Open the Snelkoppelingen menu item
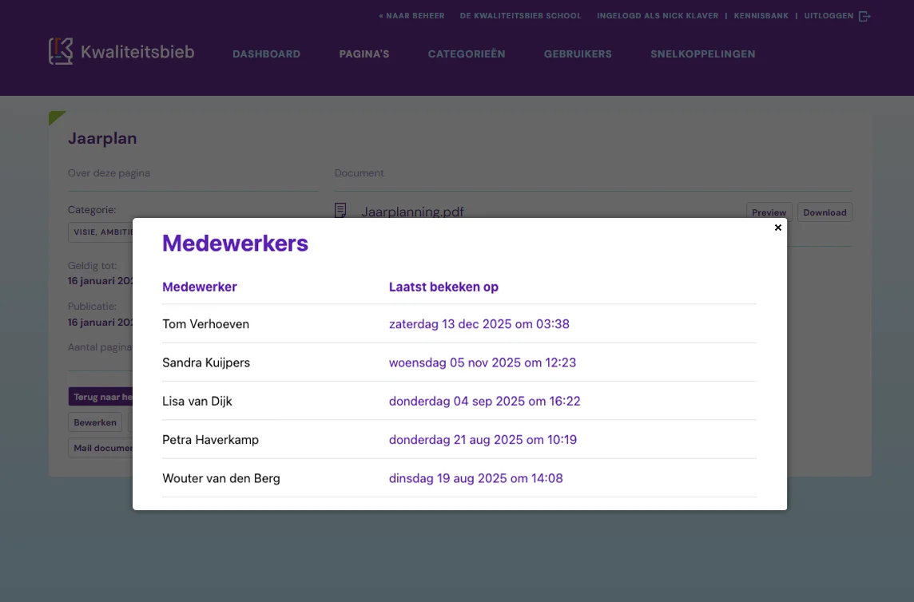 coord(703,53)
